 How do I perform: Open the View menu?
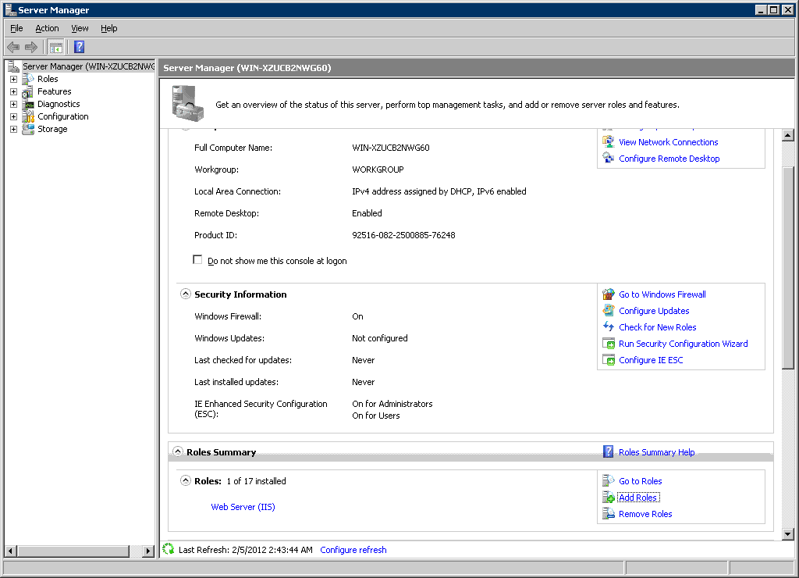click(80, 28)
